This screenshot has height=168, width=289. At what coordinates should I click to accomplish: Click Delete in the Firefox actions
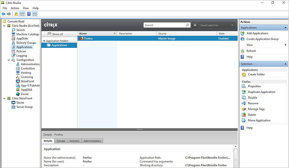pyautogui.click(x=252, y=115)
